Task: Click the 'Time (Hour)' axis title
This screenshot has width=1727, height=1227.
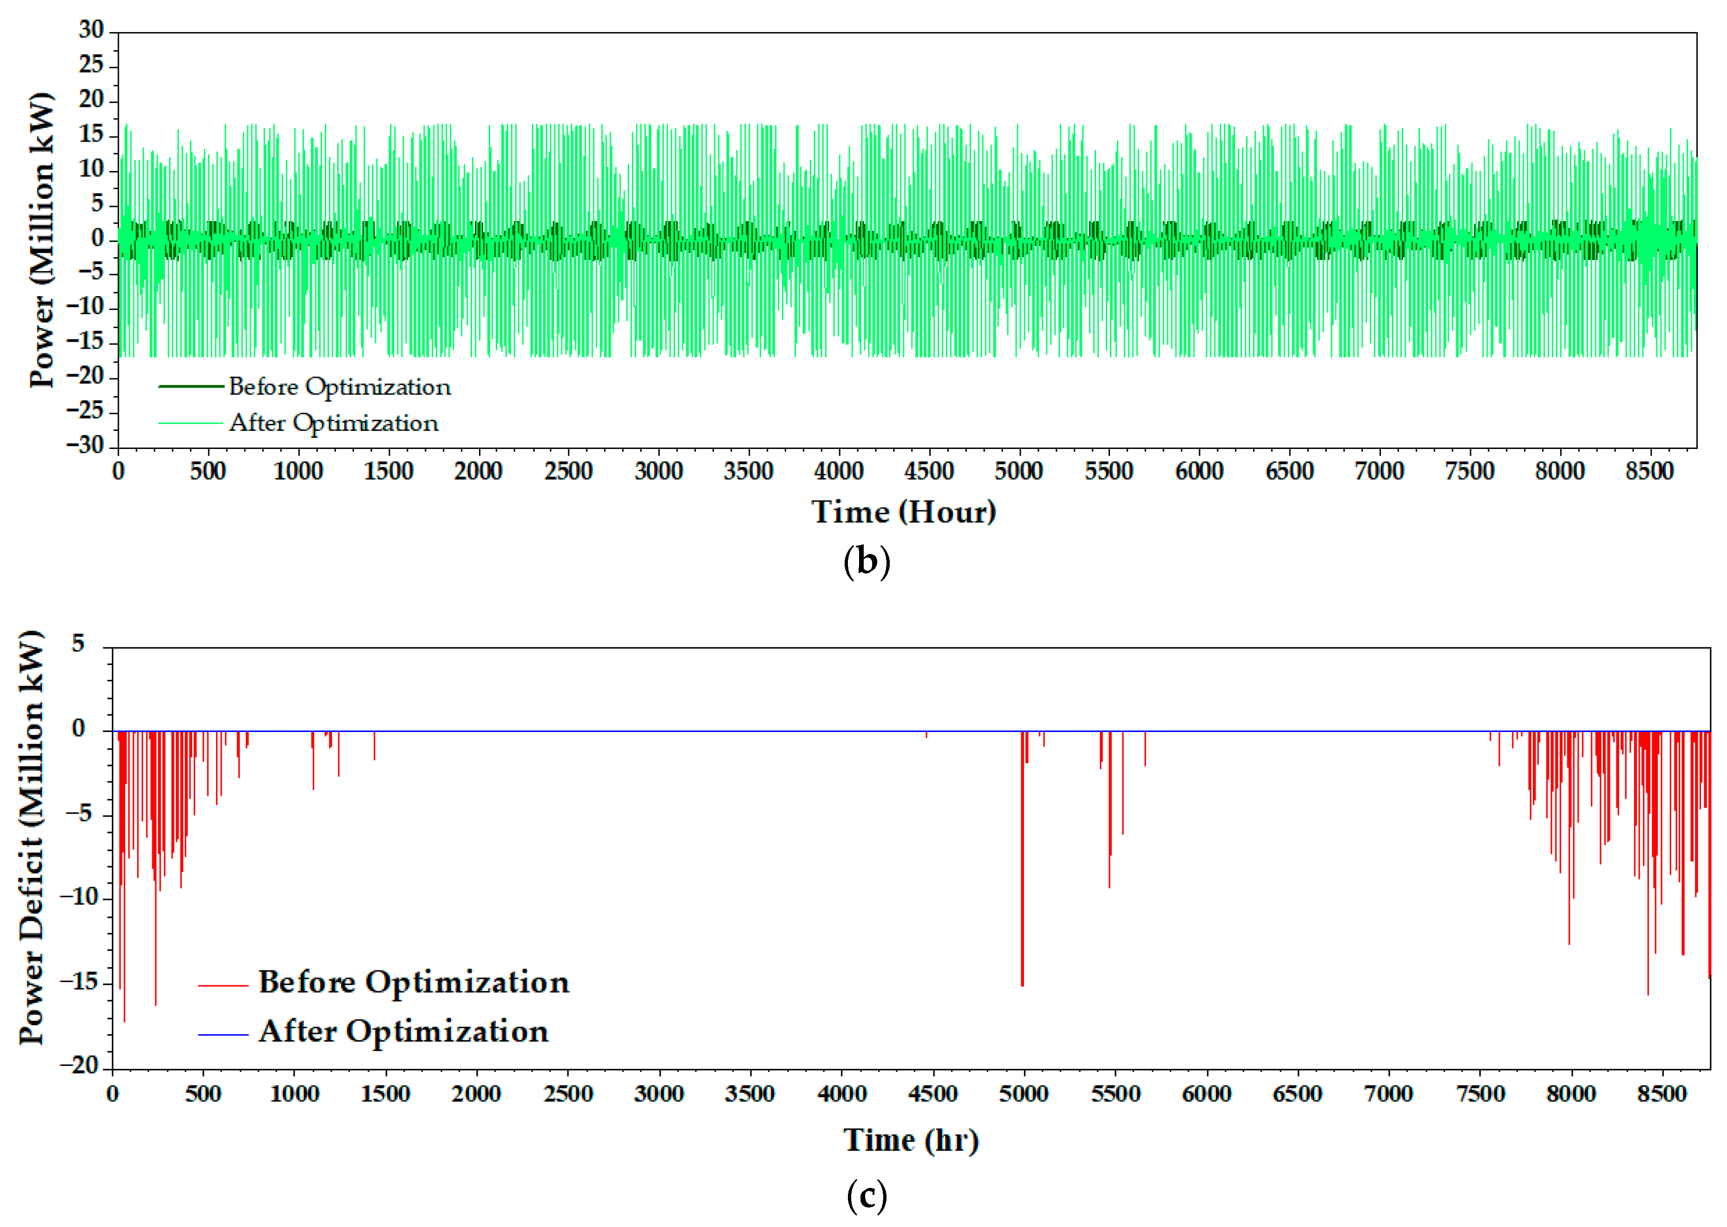Action: pos(903,512)
